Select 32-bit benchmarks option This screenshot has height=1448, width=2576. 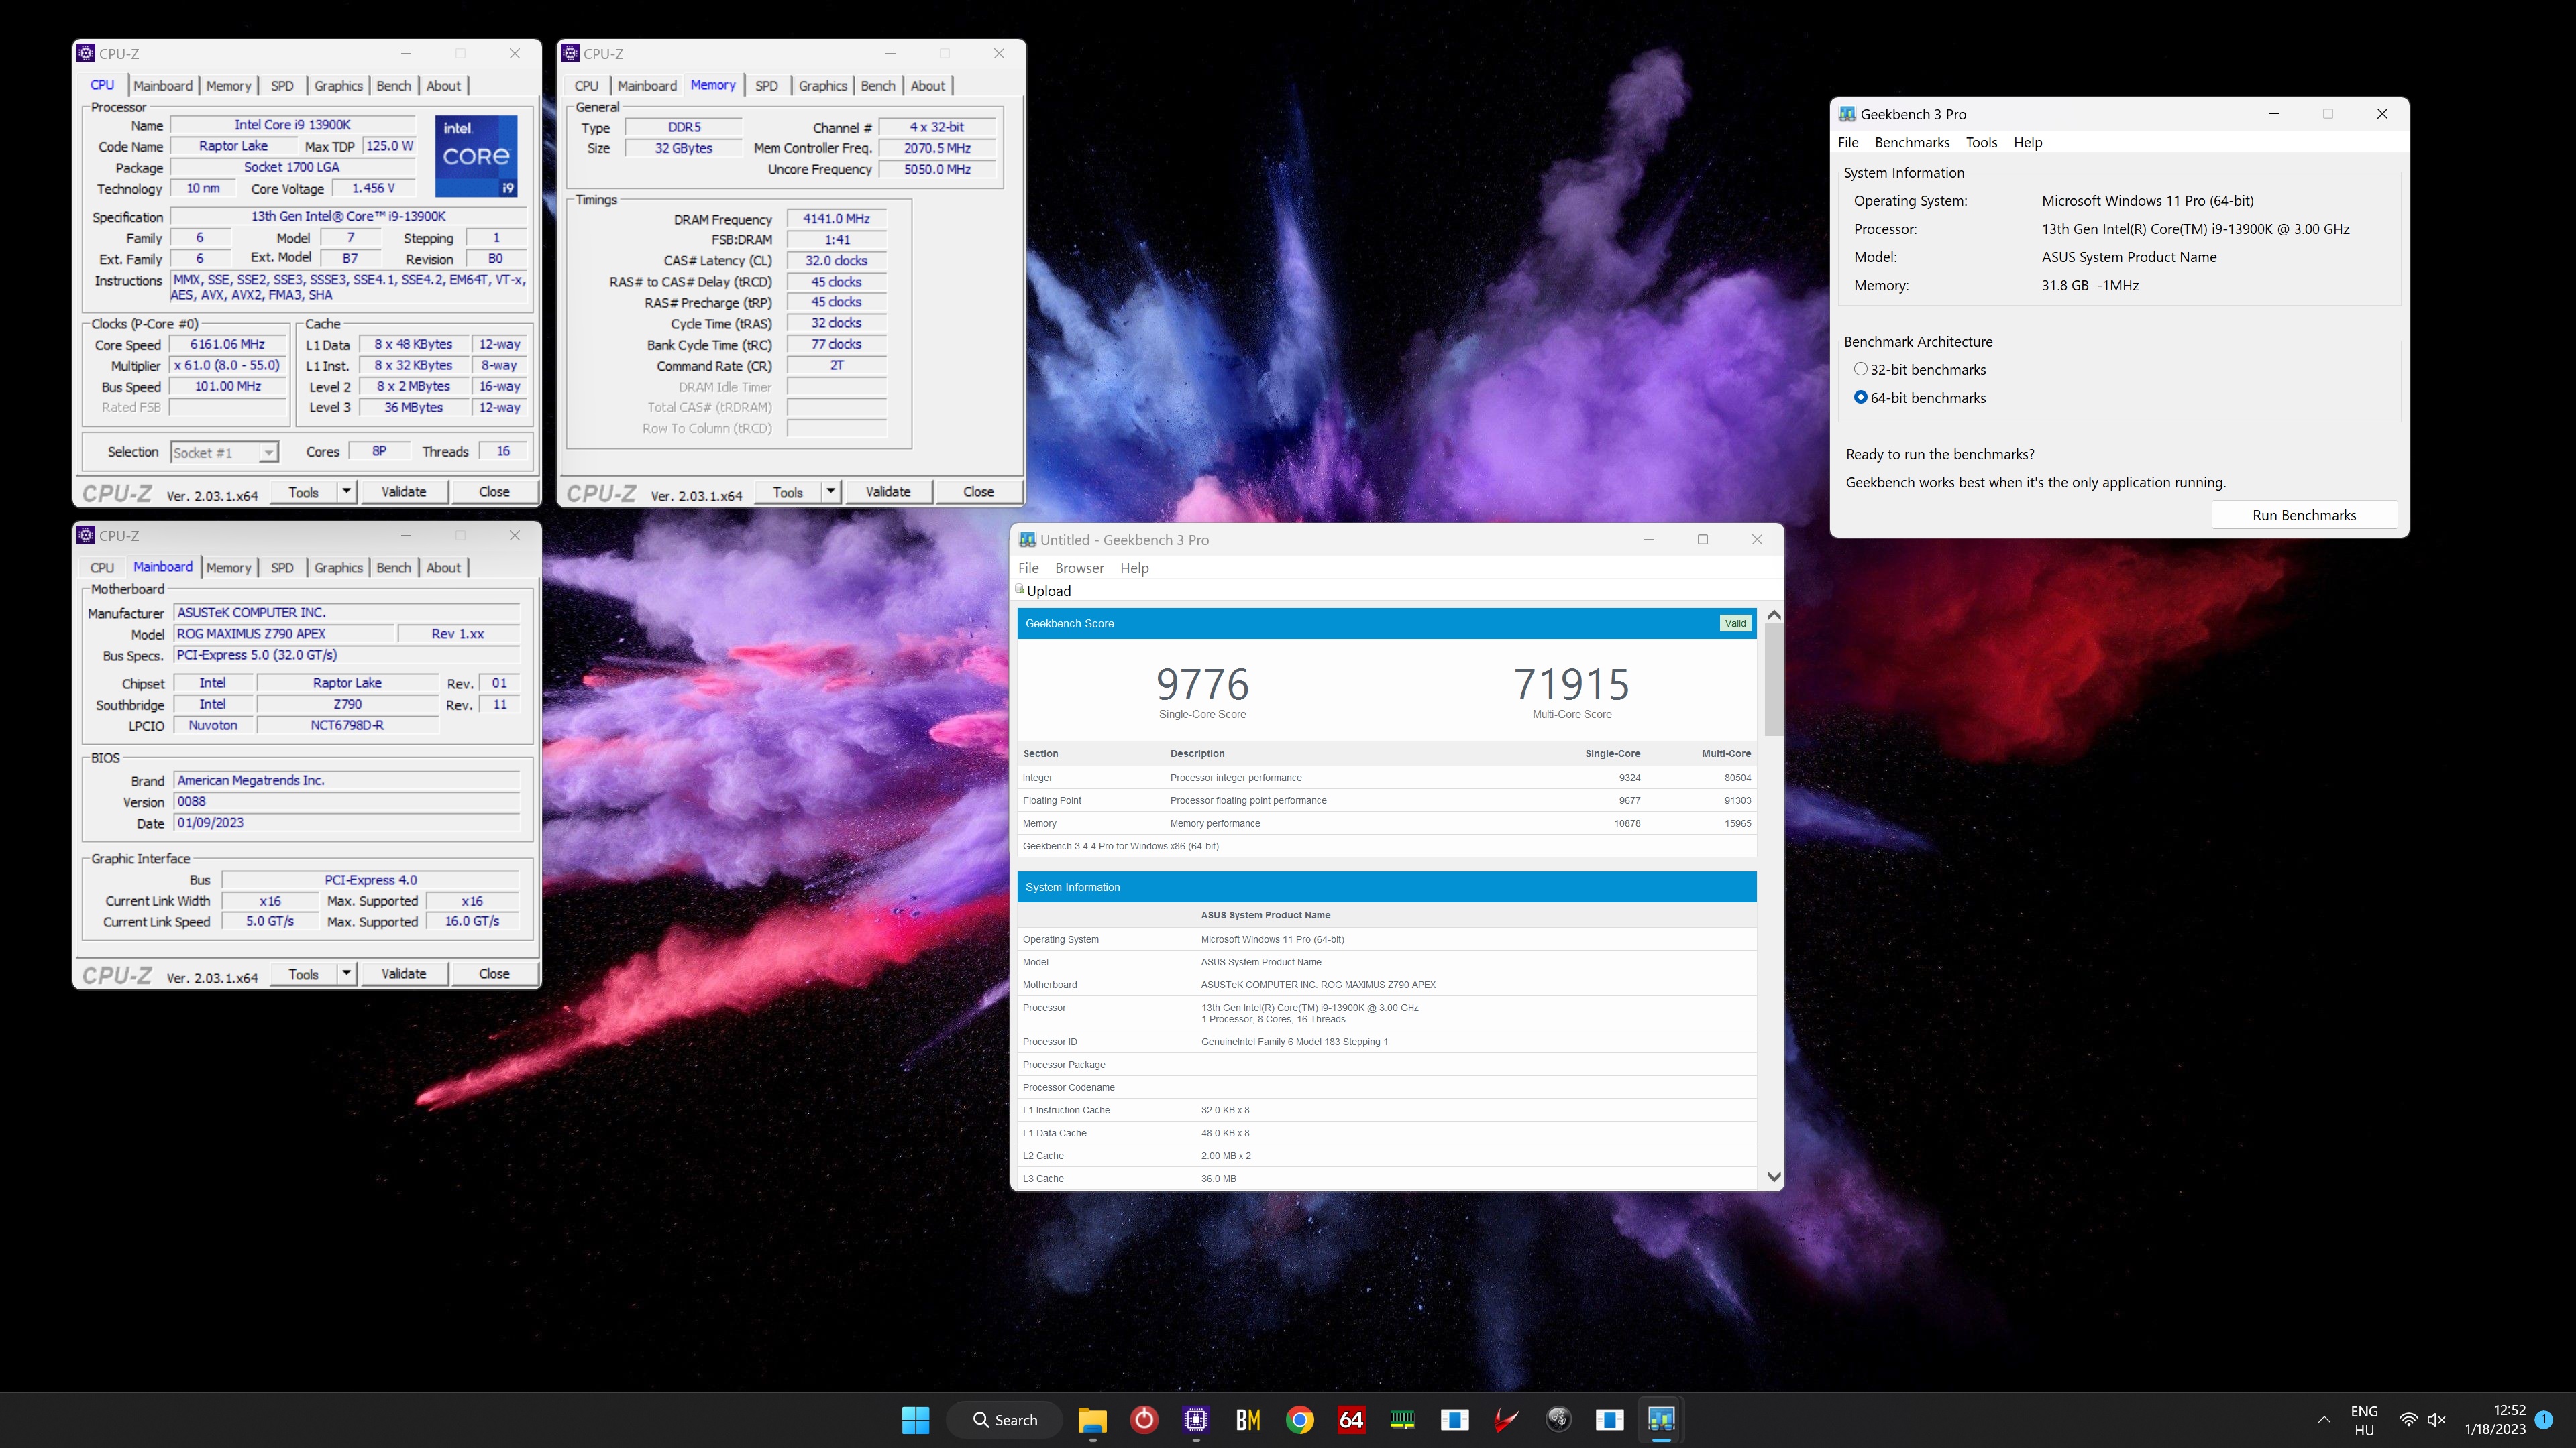1860,369
